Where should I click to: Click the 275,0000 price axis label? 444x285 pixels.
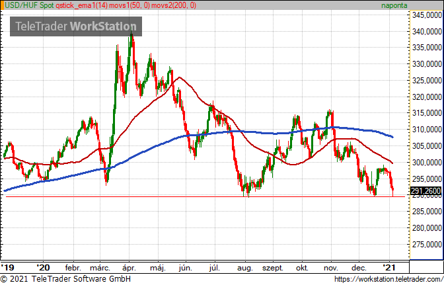[427, 244]
